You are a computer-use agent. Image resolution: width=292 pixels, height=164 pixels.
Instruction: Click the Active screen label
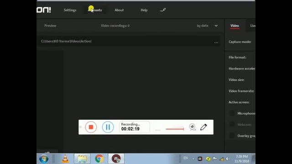[239, 102]
